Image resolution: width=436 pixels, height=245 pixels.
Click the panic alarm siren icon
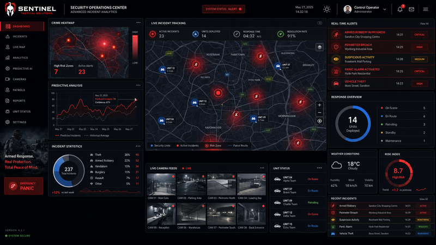tap(336, 71)
